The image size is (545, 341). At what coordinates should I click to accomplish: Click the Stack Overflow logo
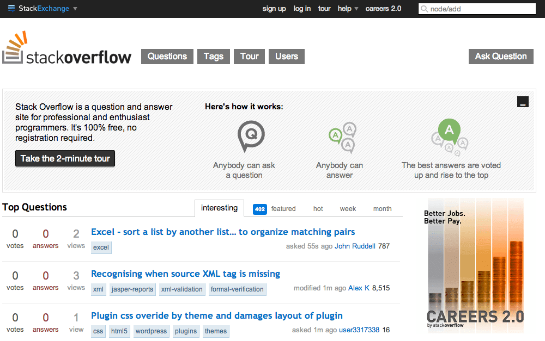pyautogui.click(x=66, y=48)
